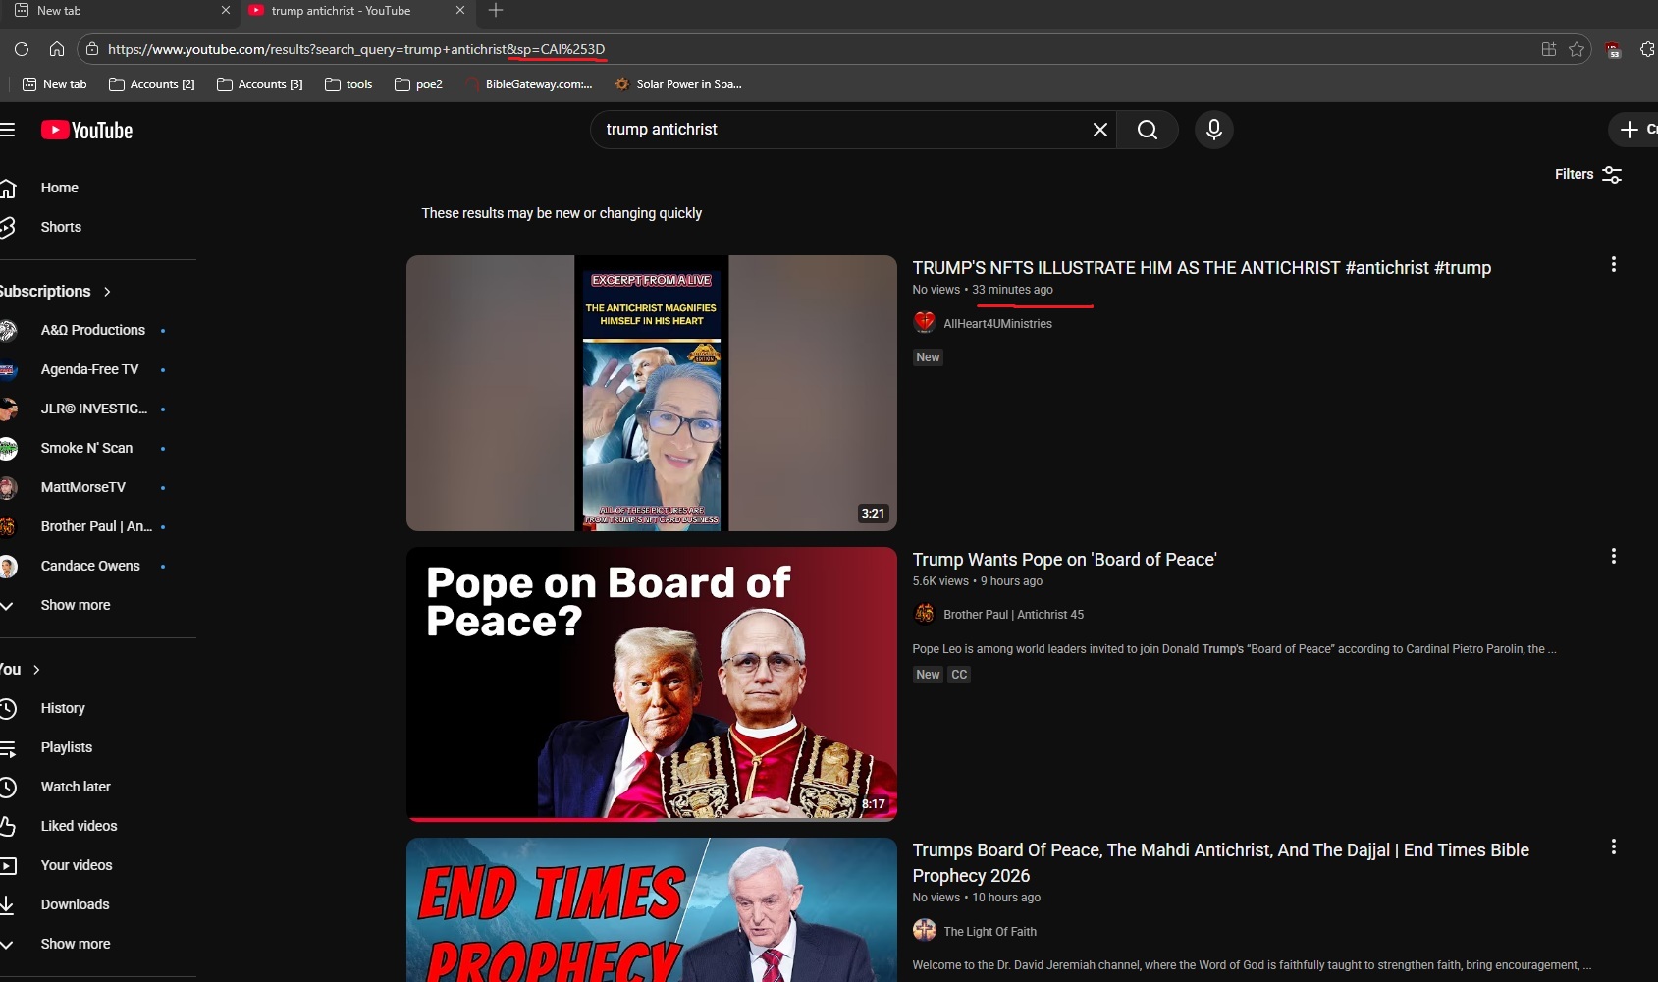Play the Trump's NFTs Antichrist video thumbnail

coord(652,393)
